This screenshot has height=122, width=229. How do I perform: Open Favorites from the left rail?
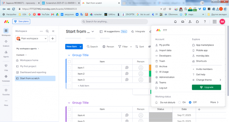pos(6,90)
